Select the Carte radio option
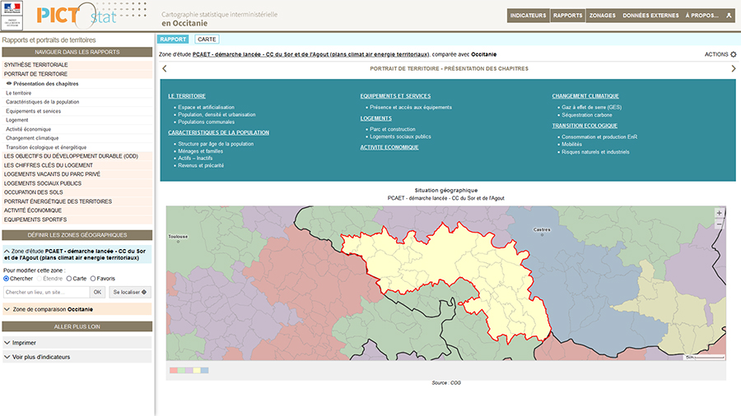The height and width of the screenshot is (416, 741). point(69,279)
